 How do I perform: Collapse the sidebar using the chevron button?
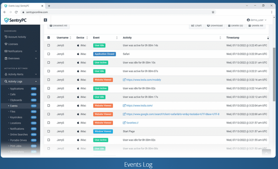click(x=45, y=20)
